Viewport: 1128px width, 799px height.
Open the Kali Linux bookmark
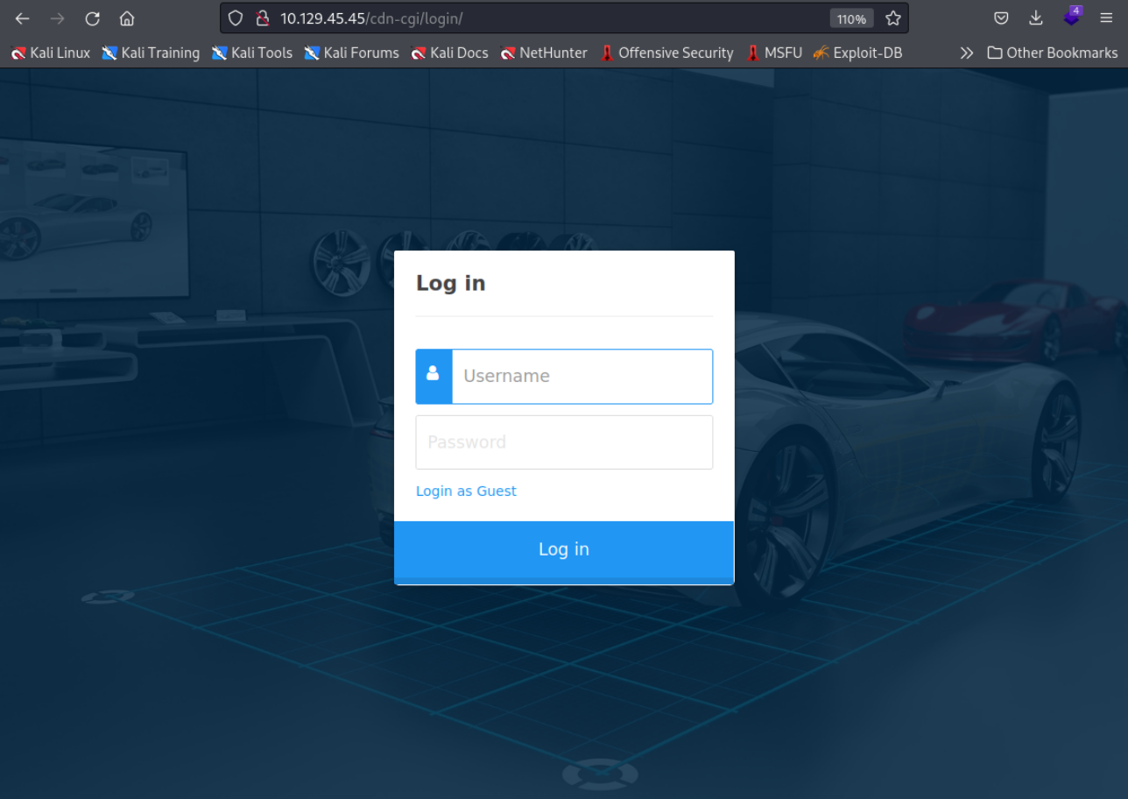pos(50,53)
